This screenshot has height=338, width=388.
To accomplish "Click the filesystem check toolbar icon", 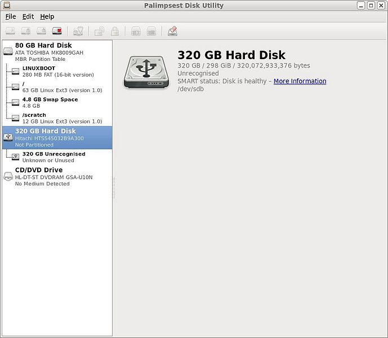I will (x=79, y=31).
